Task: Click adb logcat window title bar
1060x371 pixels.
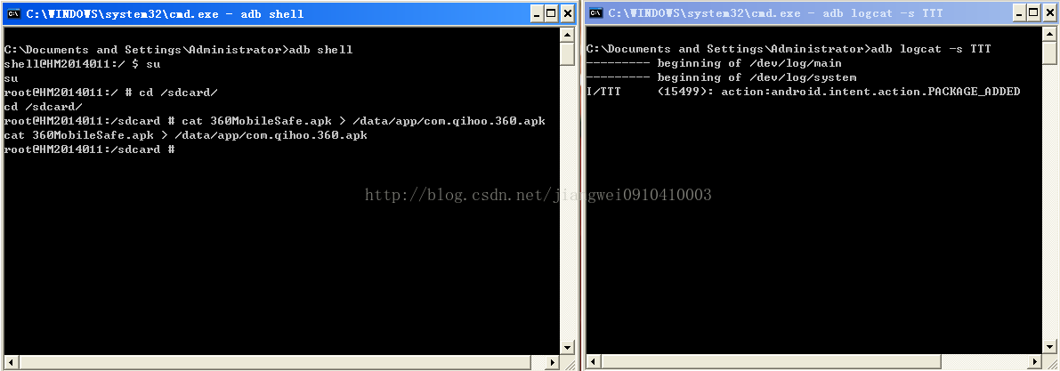Action: 822,12
